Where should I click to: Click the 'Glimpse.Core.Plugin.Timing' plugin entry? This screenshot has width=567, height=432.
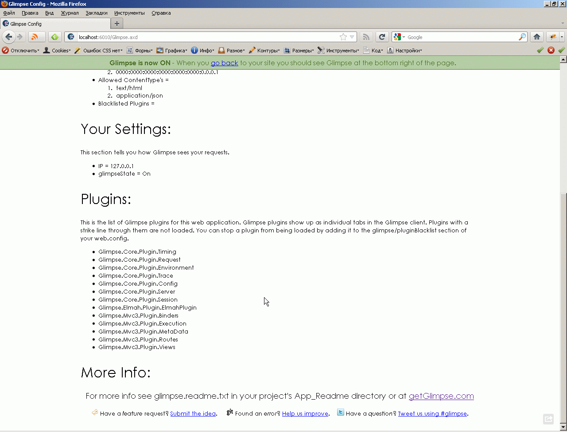(x=137, y=252)
